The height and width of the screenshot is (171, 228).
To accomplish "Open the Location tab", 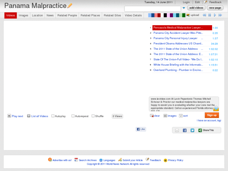I will click(x=37, y=15).
